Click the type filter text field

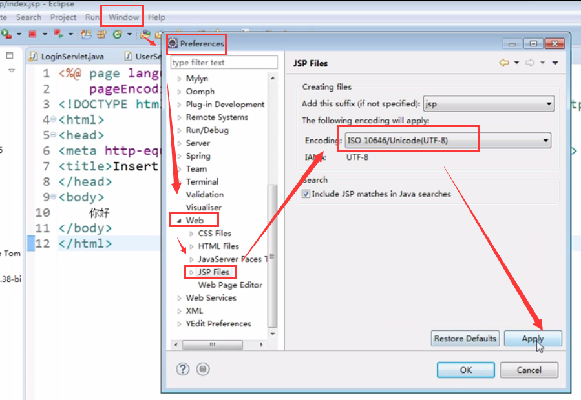coord(224,62)
